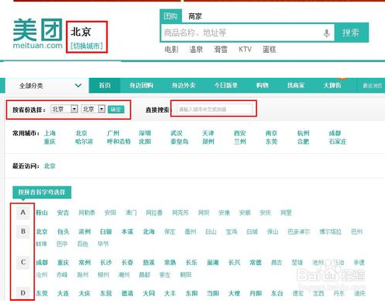Focus the 直接搜索 city name input

215,110
